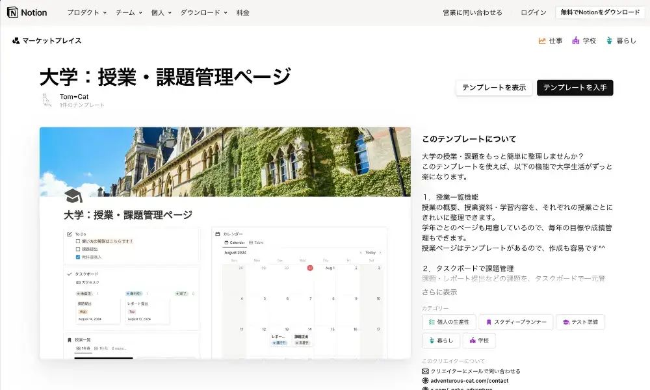This screenshot has height=390, width=650.
Task: Open the マーケットプレイス icon link
Action: tap(16, 40)
